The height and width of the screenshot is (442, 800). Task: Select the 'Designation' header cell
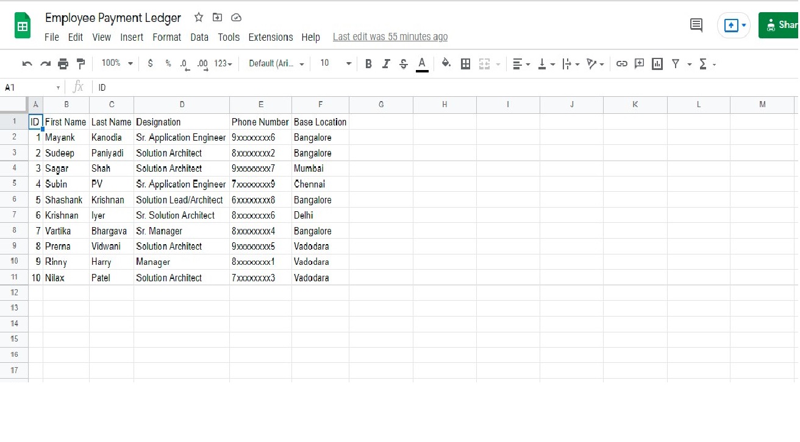tap(182, 122)
